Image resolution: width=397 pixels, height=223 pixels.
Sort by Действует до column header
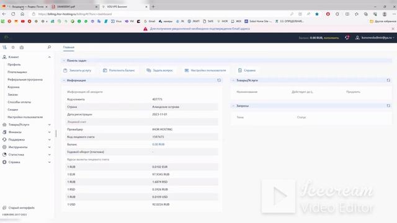click(302, 92)
